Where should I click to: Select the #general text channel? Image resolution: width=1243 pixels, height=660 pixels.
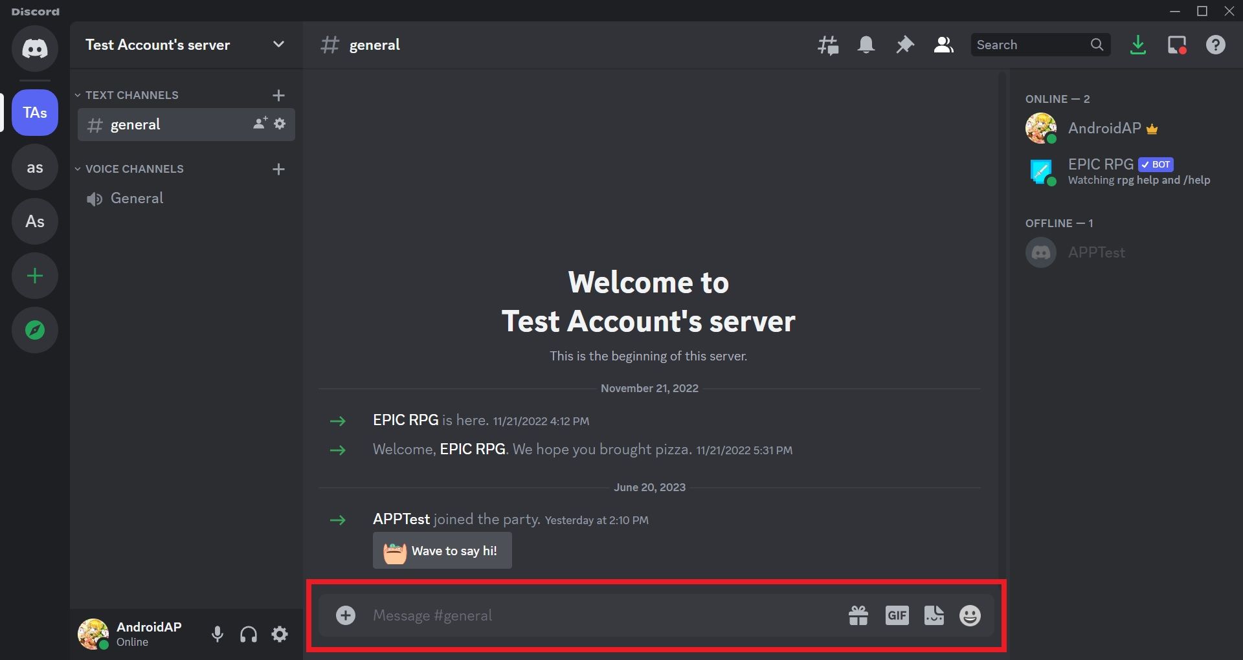click(135, 124)
